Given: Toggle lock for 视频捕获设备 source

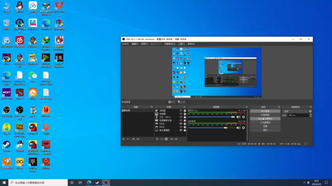Looking at the screenshot, I should (185, 120).
